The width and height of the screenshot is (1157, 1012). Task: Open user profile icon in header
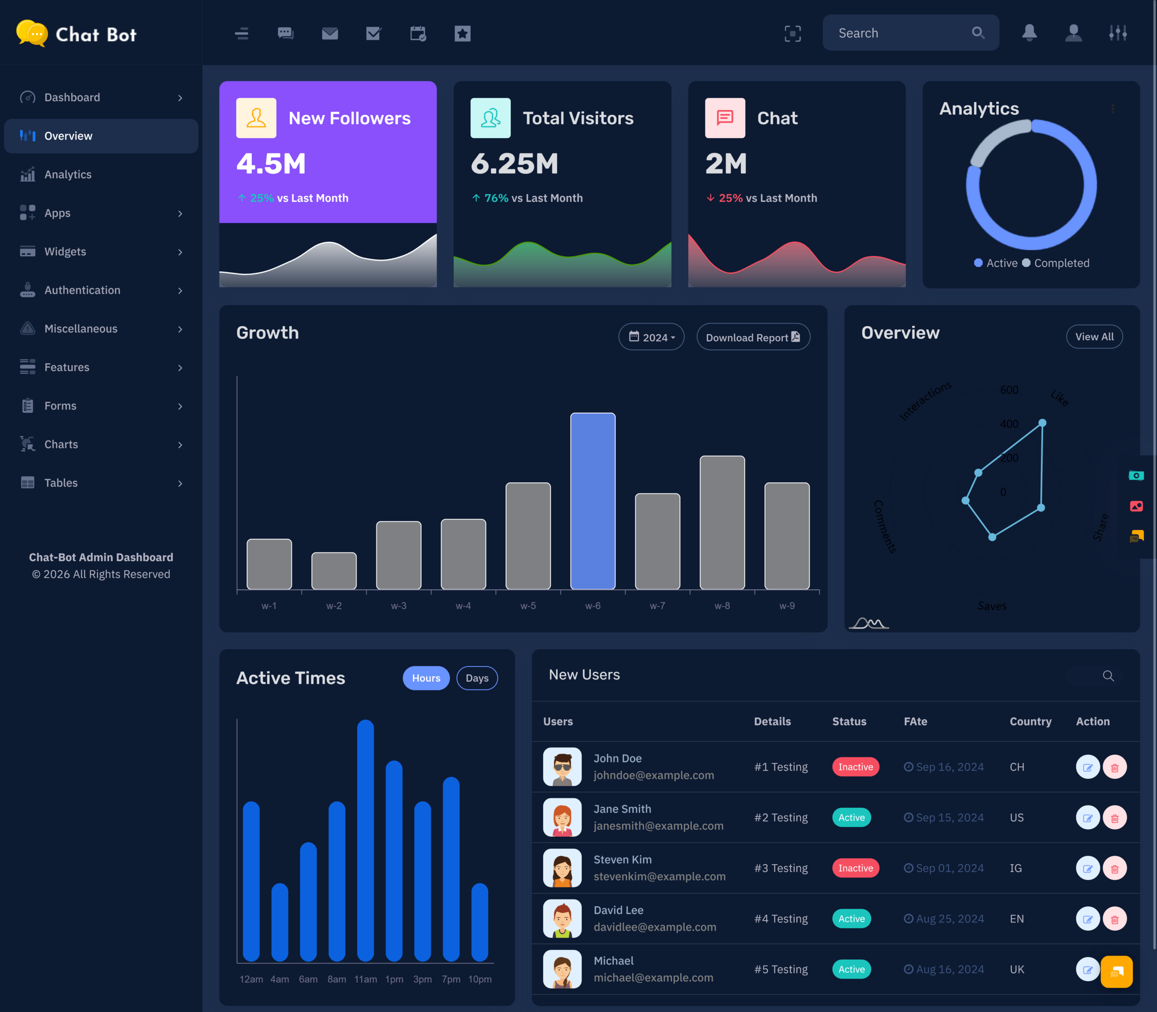tap(1073, 33)
